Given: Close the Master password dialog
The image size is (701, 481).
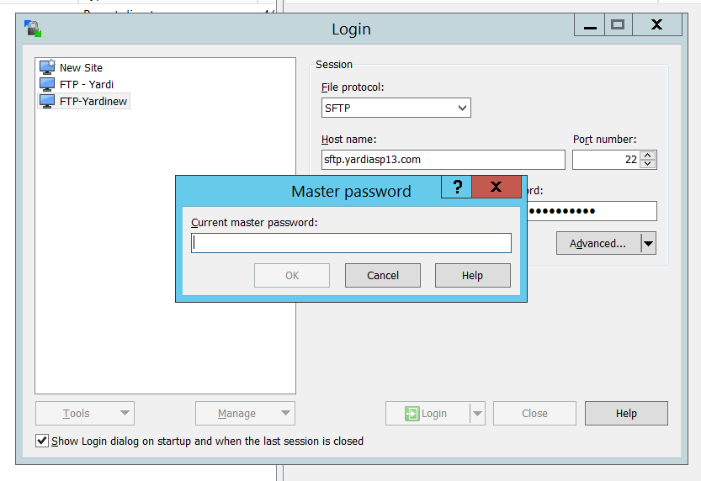Looking at the screenshot, I should pos(497,188).
